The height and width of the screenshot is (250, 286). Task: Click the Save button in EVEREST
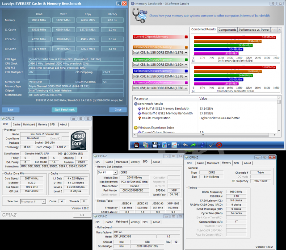pyautogui.click(x=11, y=110)
